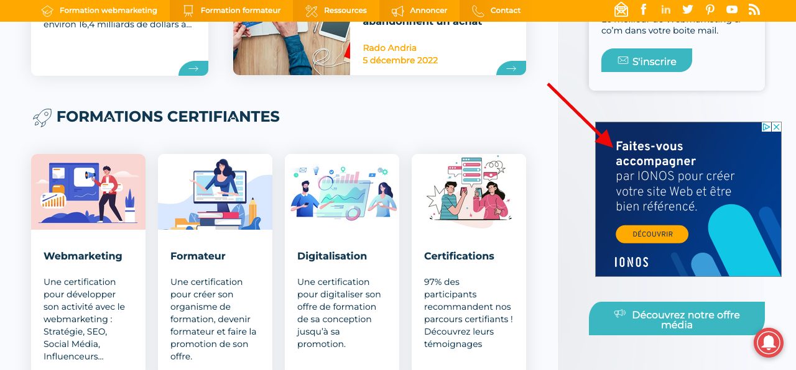Select the Contact menu item
The height and width of the screenshot is (370, 796).
(505, 10)
